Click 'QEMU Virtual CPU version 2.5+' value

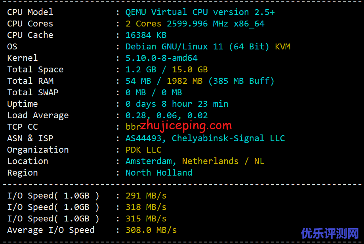click(200, 12)
